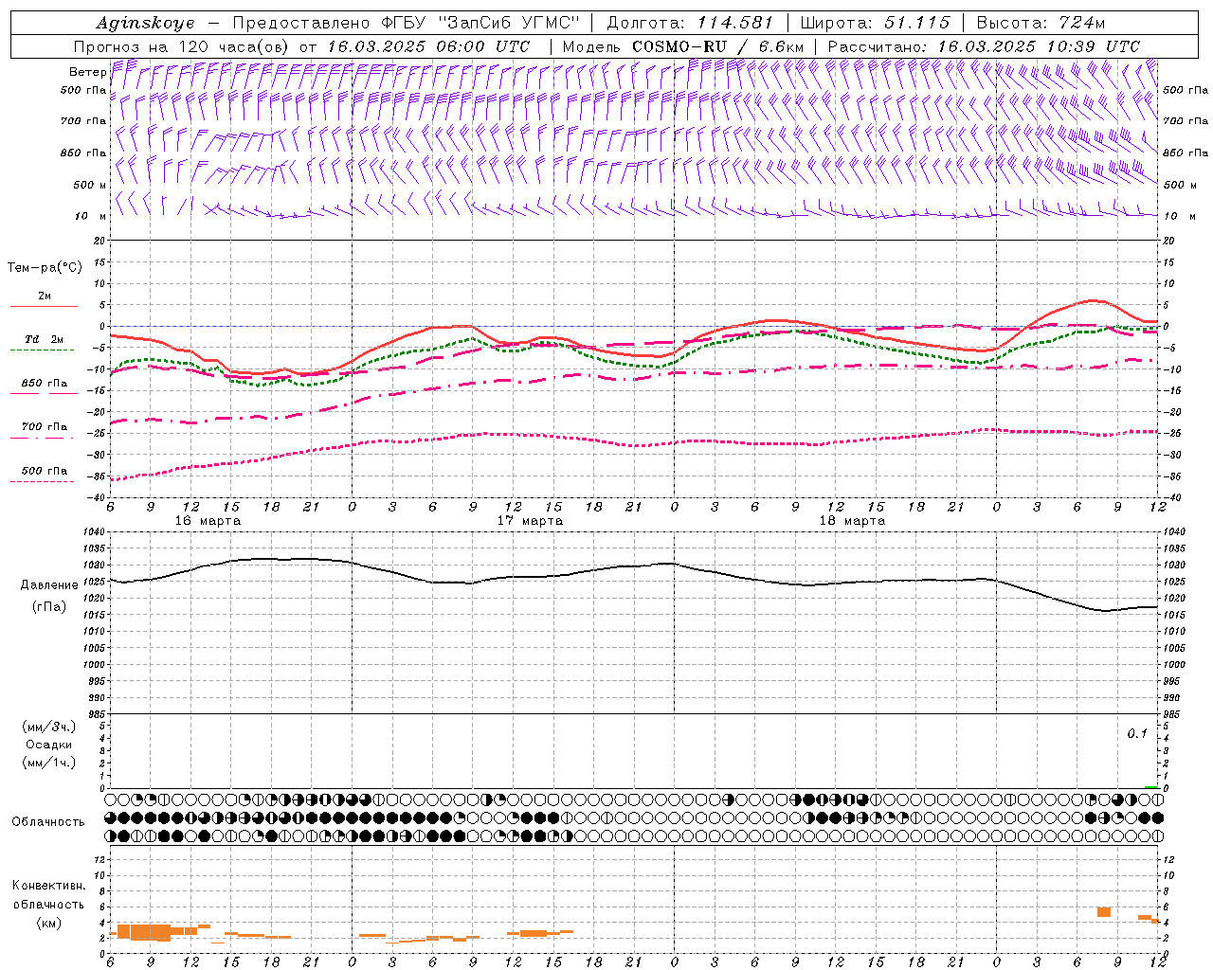Image resolution: width=1213 pixels, height=970 pixels.
Task: Click the 16 марта date label
Action: pos(208,521)
